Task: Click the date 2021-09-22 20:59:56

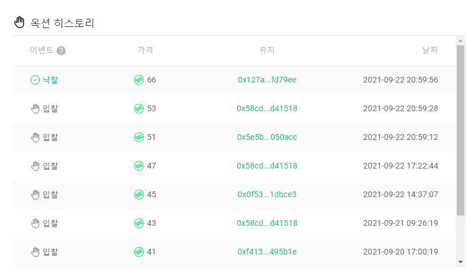Action: coord(400,80)
